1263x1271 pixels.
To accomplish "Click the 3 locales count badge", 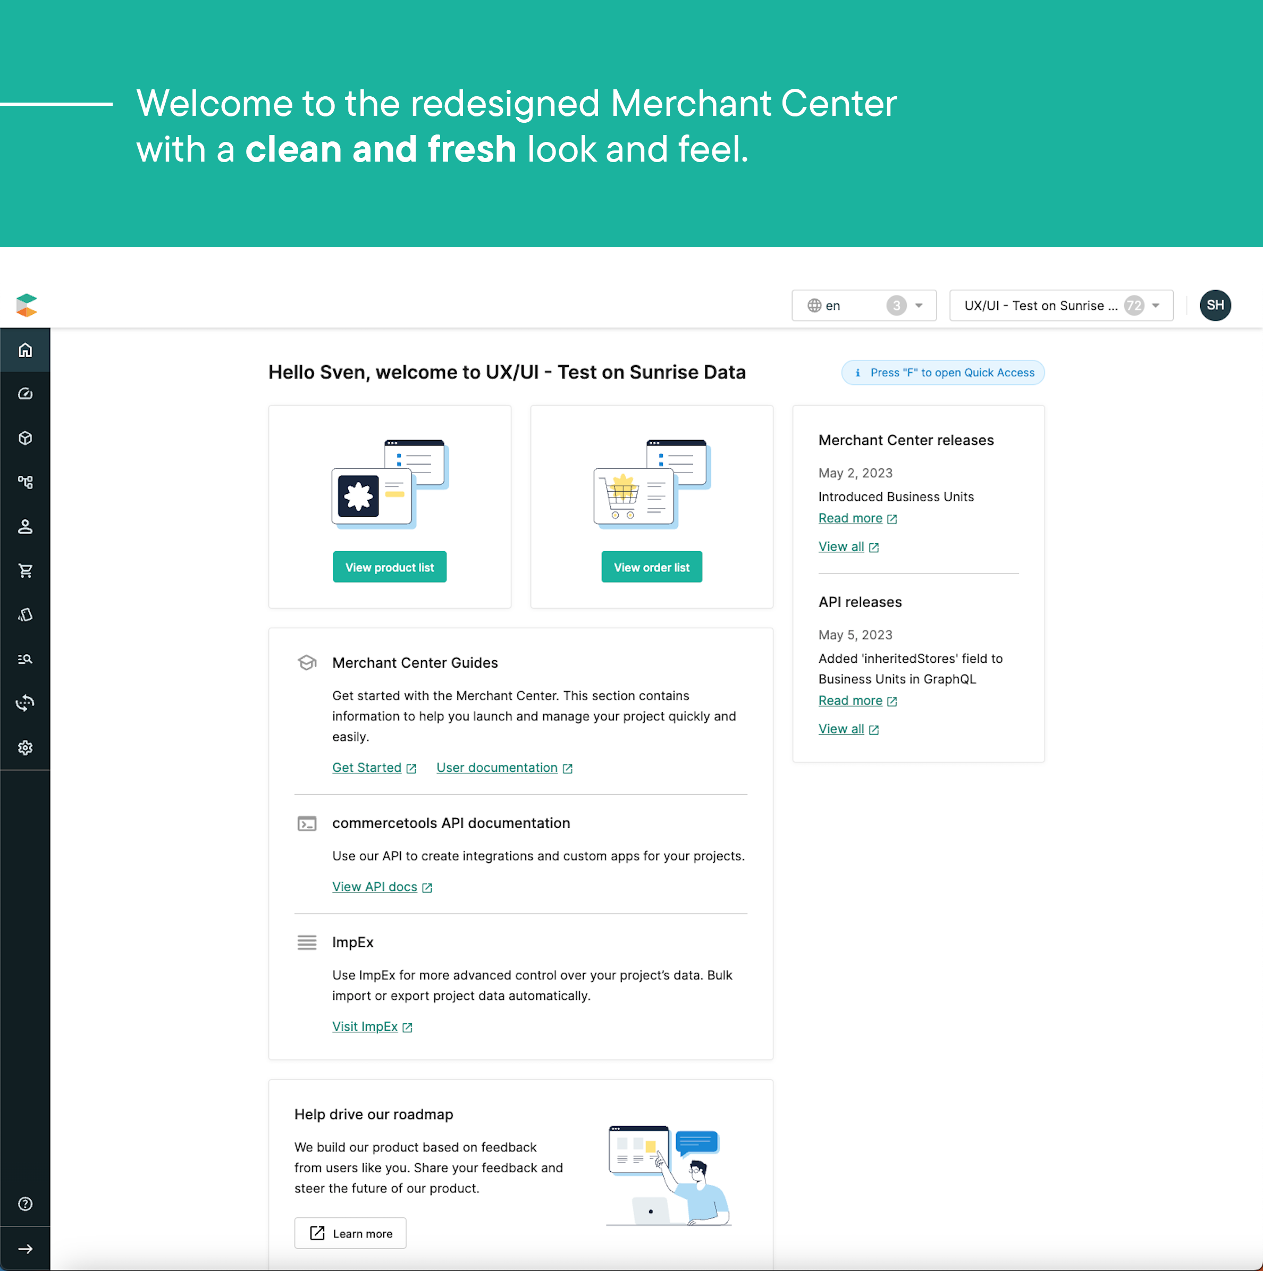I will [896, 305].
